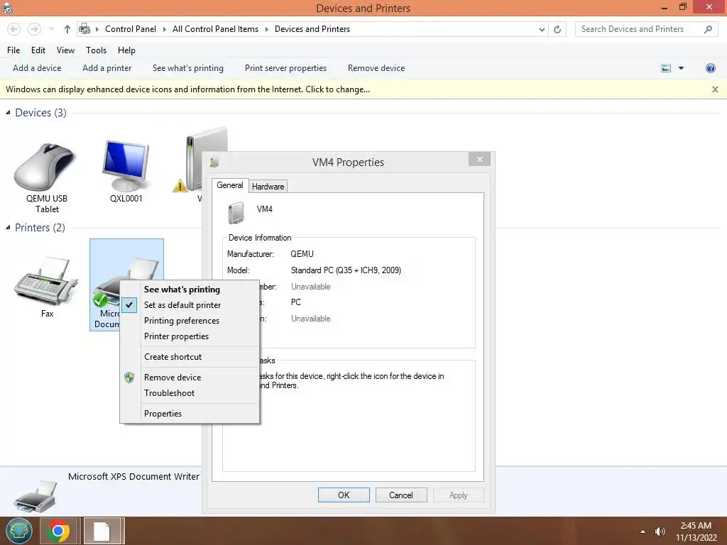Open the Edit menu

pos(38,50)
